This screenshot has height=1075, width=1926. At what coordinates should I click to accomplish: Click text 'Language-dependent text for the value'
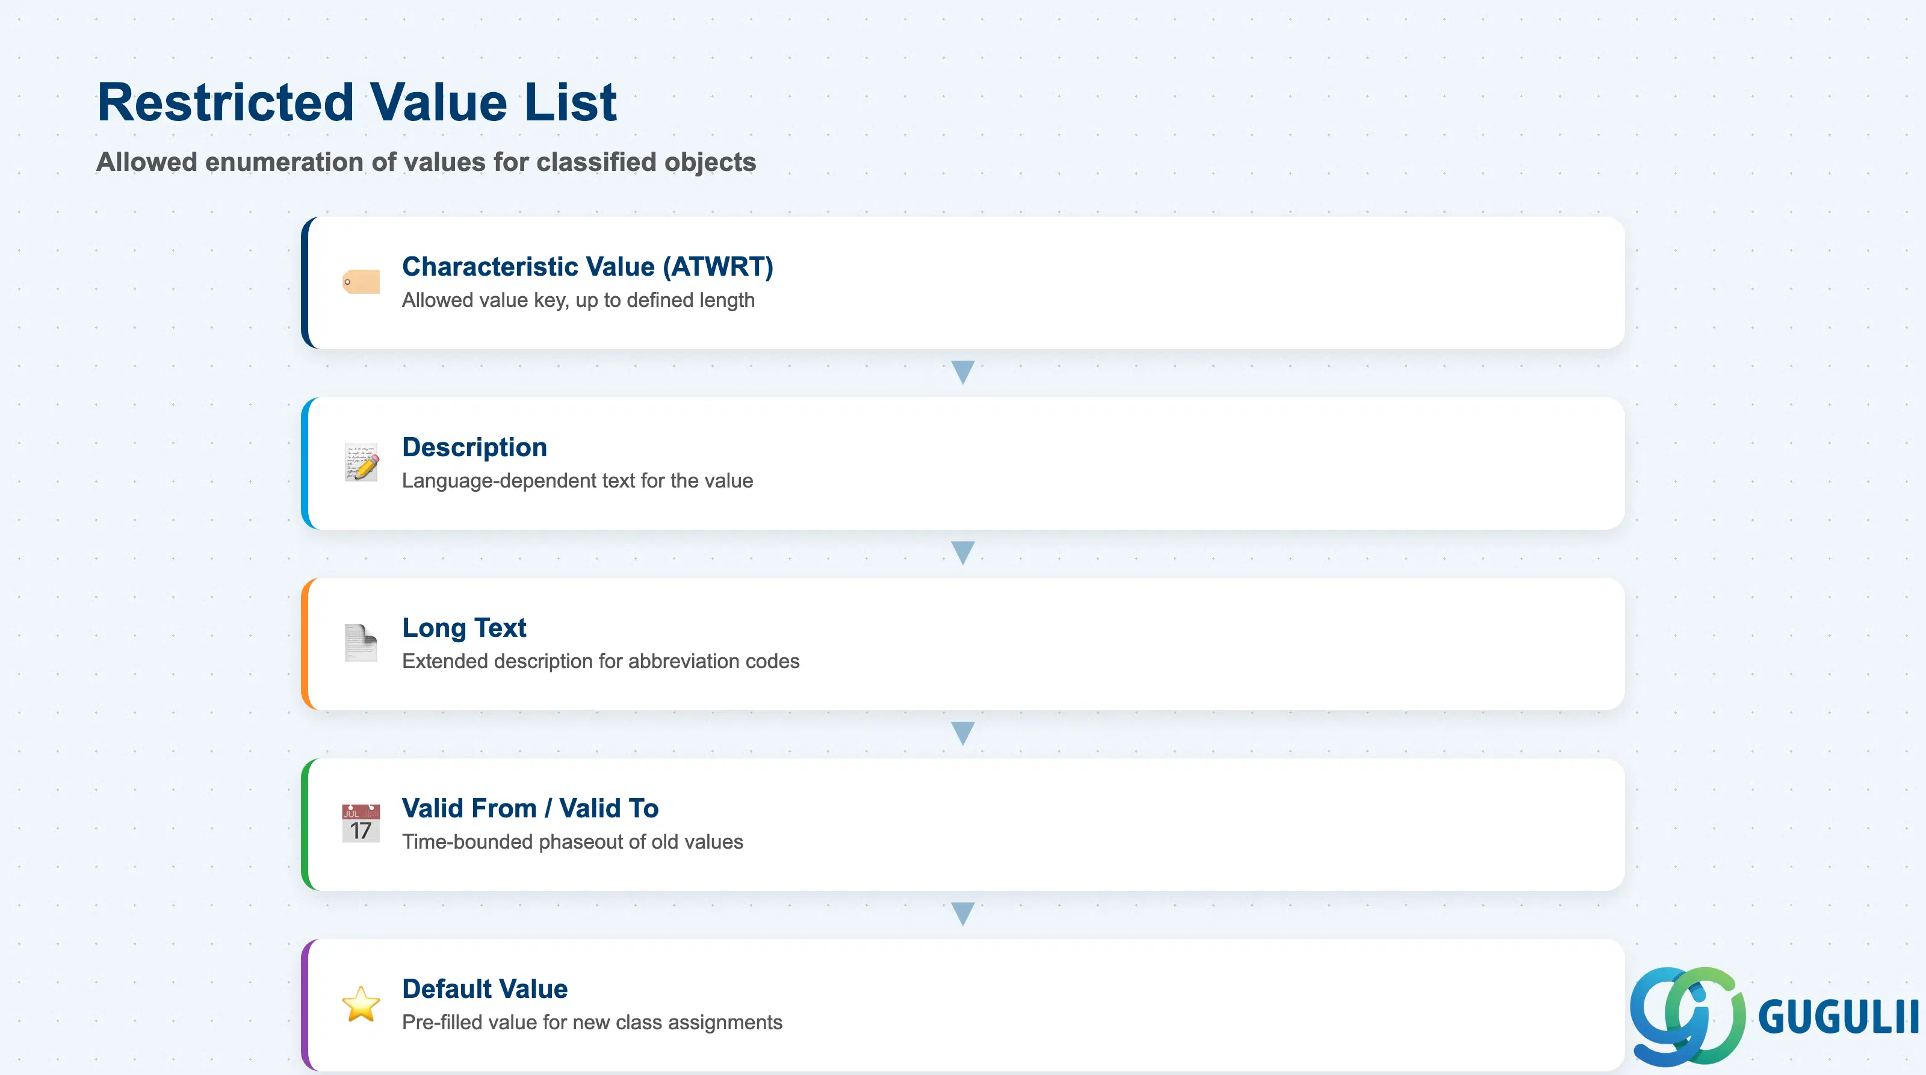(x=578, y=481)
